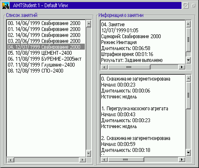Click the 'Список занятий' group label
Screen dimensions: 199x168
[x=22, y=15]
